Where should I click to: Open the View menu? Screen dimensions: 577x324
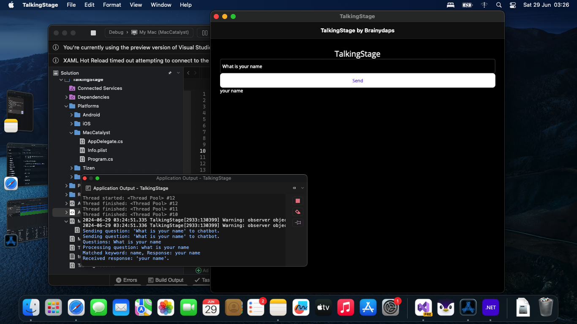(136, 5)
